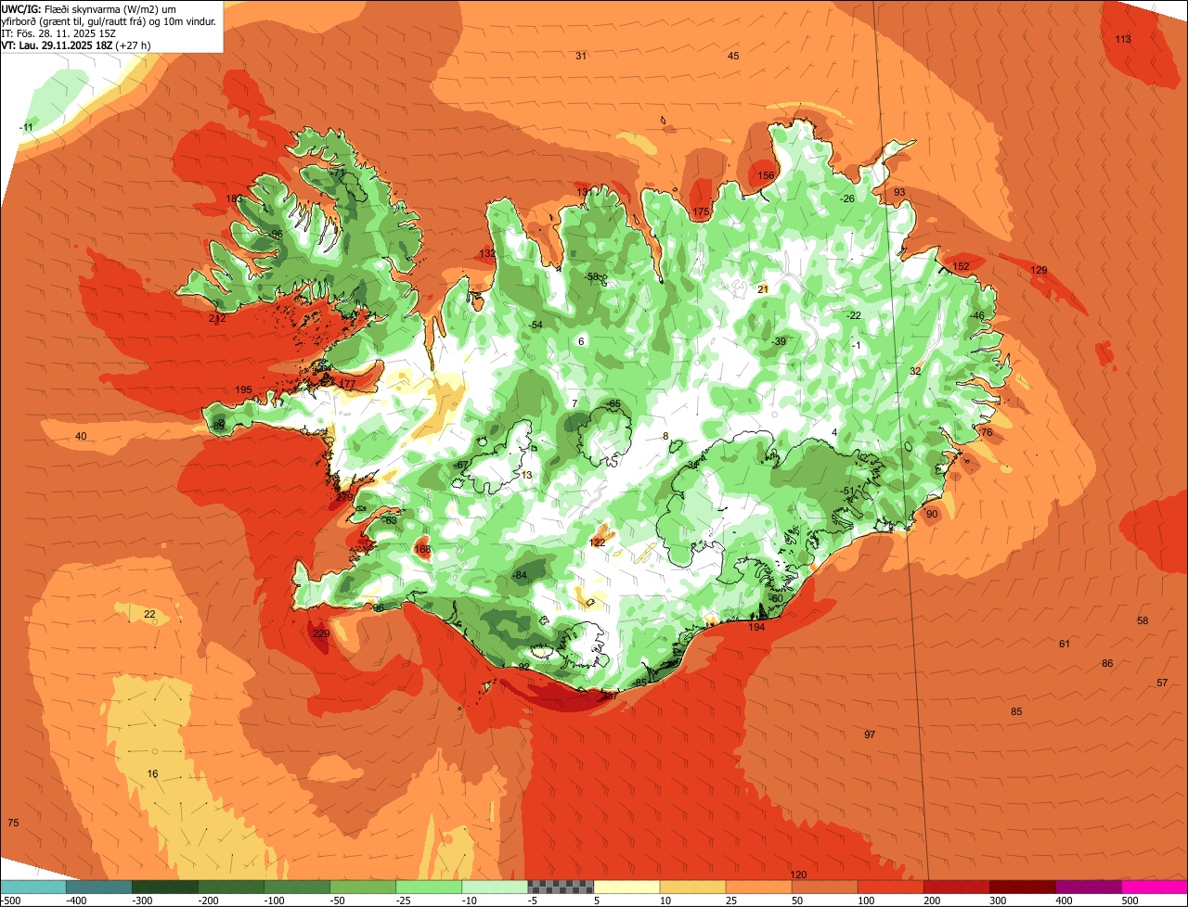
Task: Click the map value 31 north of Iceland
Action: 581,56
